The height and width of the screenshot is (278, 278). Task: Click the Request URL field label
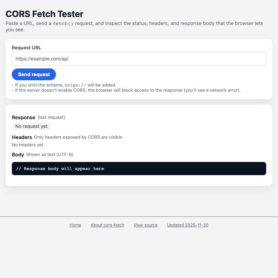[26, 48]
